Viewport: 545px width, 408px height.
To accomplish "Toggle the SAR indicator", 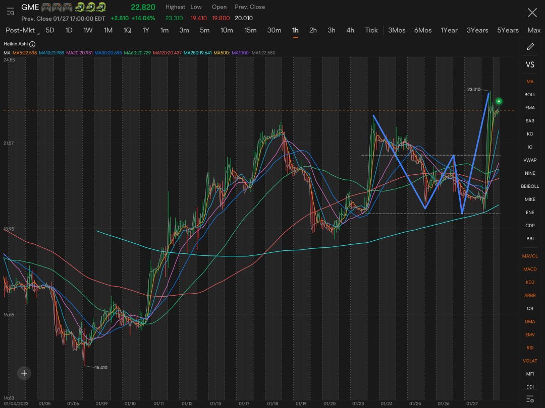I will [x=530, y=121].
